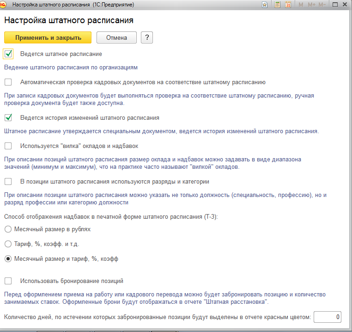Screen dimensions: 352x332
Task: Click label Способ отображения надбавок в печатной форме
Action: 111,217
